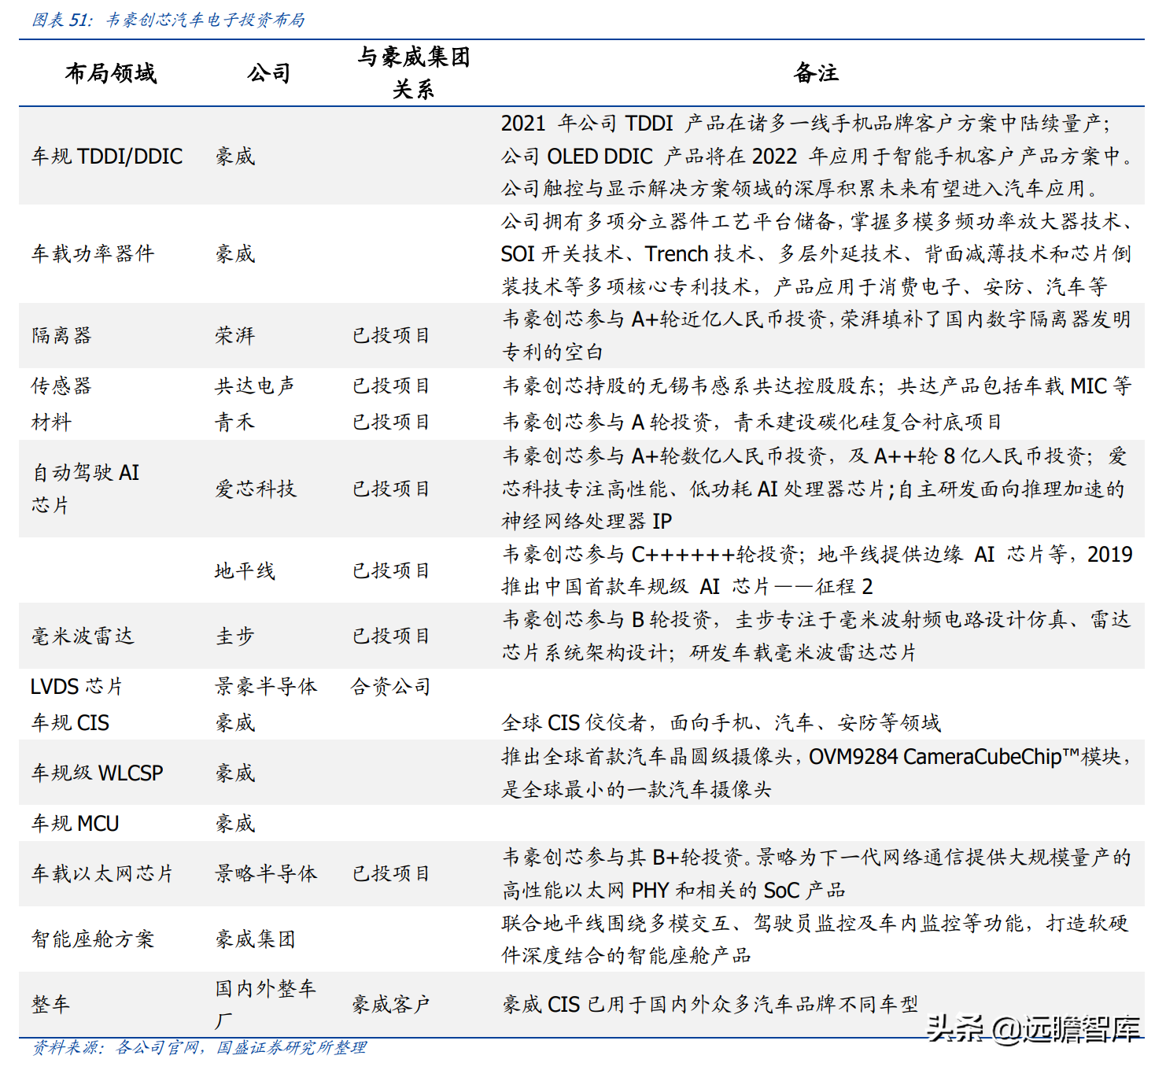Click the company name '荣湃'
1166x1070 pixels.
pyautogui.click(x=235, y=335)
